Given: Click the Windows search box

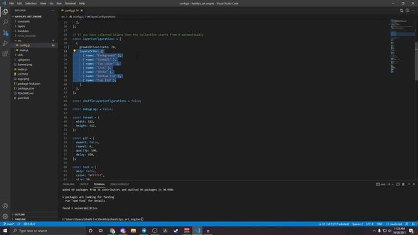Looking at the screenshot, I should click(x=48, y=230).
